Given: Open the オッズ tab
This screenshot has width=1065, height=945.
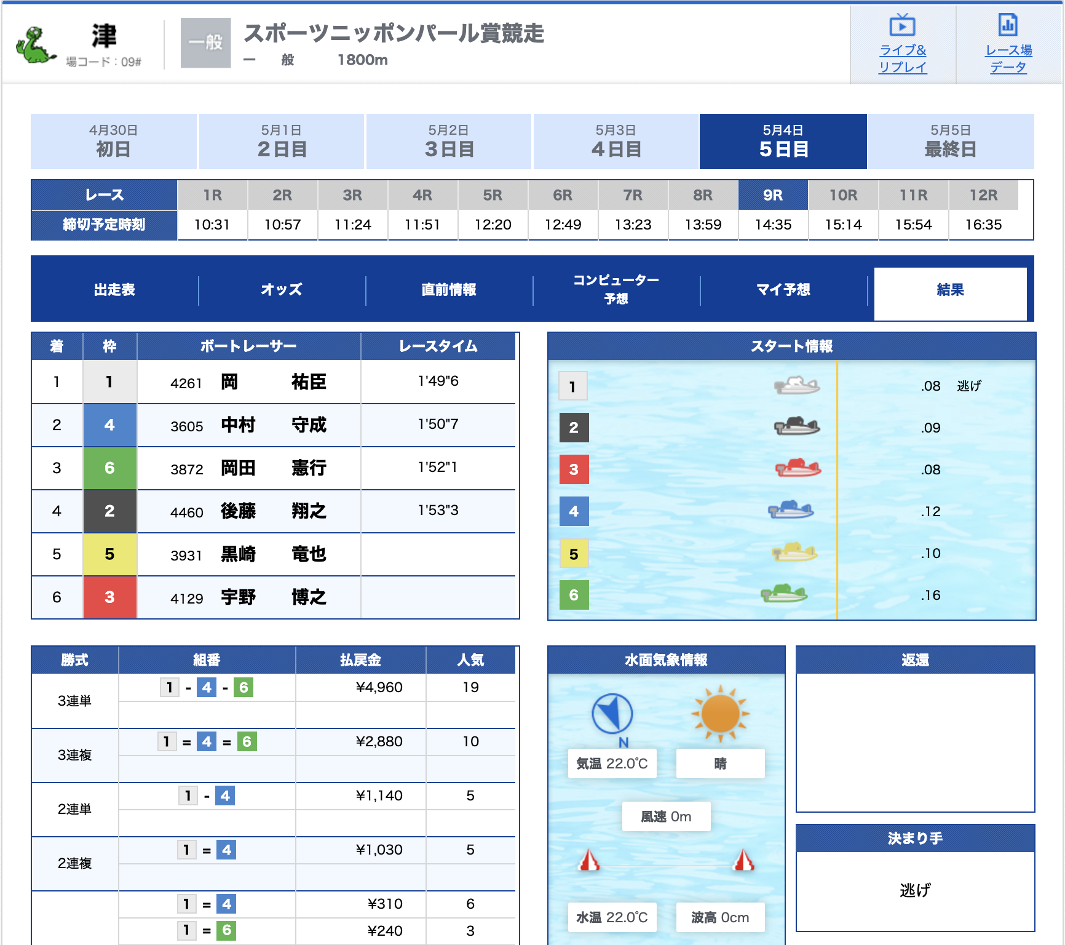Looking at the screenshot, I should pyautogui.click(x=282, y=290).
